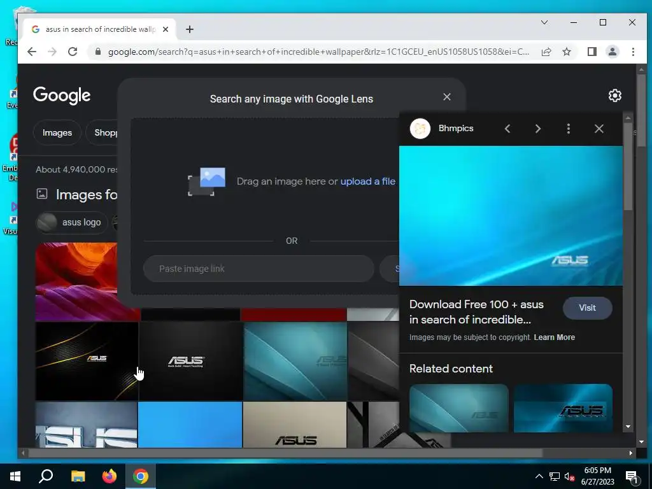The height and width of the screenshot is (489, 652).
Task: Open teal curved ASUS wallpaper thumbnail
Action: [295, 361]
